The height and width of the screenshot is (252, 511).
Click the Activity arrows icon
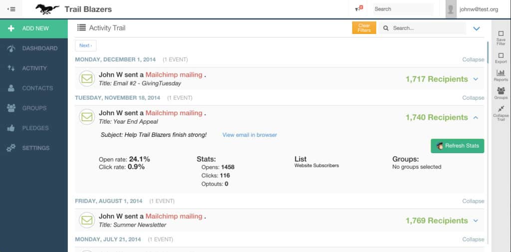point(11,68)
